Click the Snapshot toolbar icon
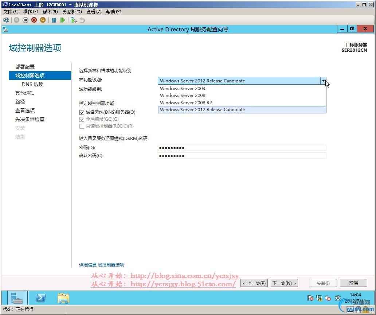This screenshot has height=315, width=376. coord(74,20)
